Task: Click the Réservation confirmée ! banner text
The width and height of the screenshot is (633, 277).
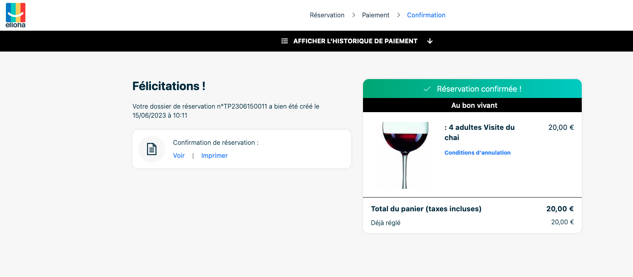Action: click(479, 89)
